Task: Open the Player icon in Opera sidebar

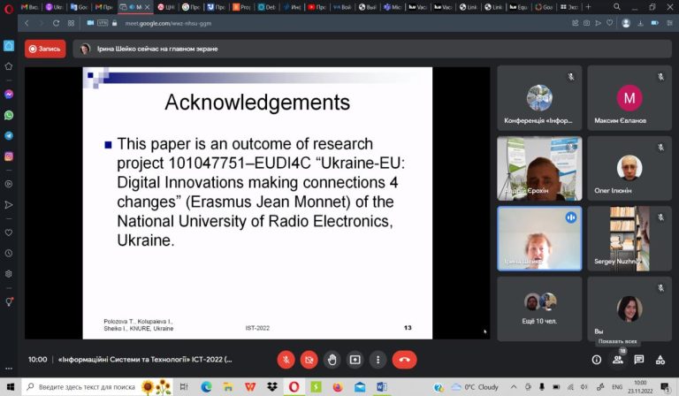Action: point(9,184)
